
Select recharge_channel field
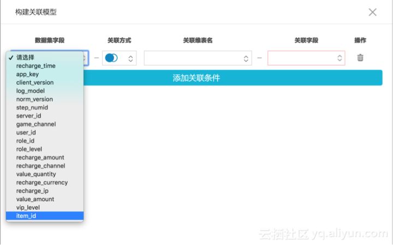45,166
